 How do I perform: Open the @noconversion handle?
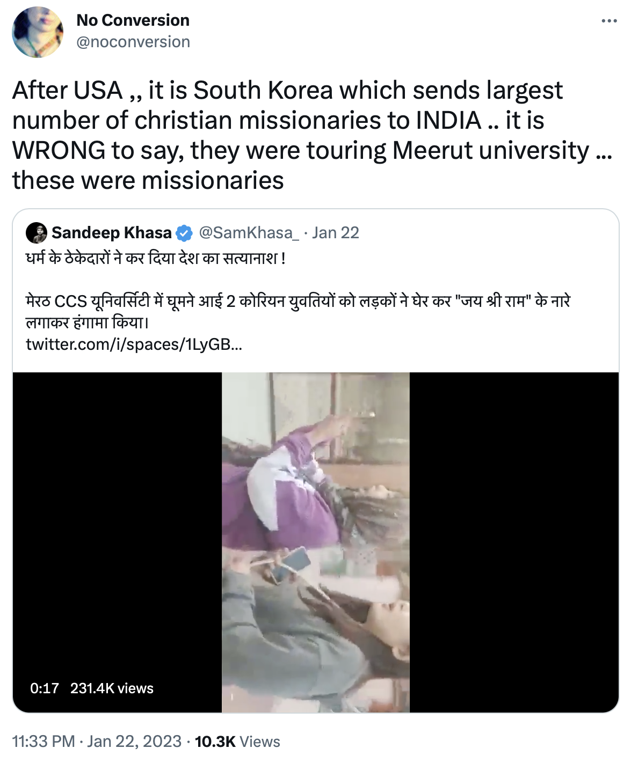tap(133, 42)
